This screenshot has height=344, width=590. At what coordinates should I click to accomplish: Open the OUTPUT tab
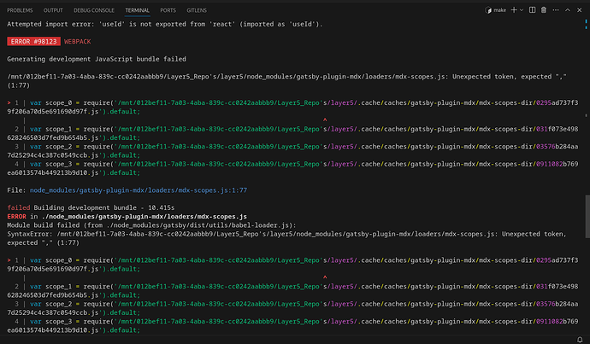pyautogui.click(x=53, y=10)
